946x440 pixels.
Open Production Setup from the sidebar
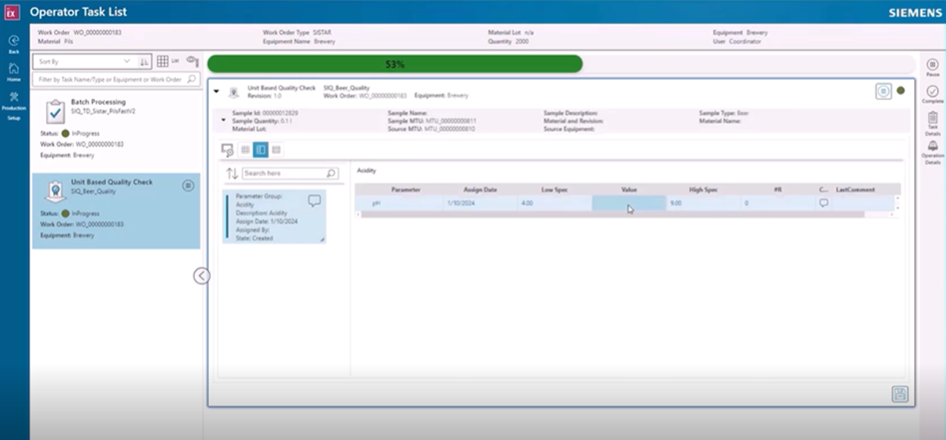pos(12,100)
